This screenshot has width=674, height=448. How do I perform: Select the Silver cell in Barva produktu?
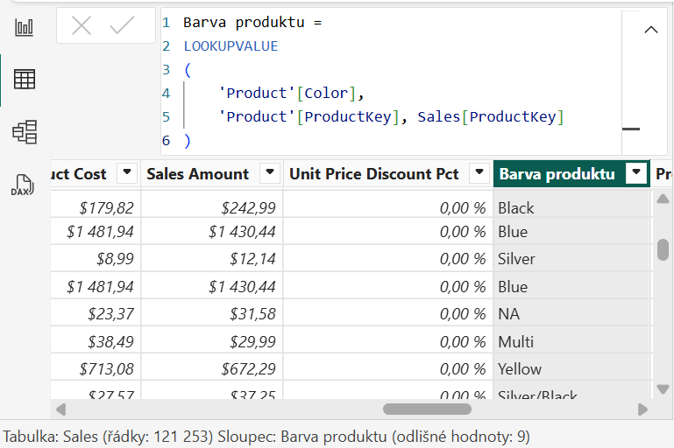coord(571,259)
